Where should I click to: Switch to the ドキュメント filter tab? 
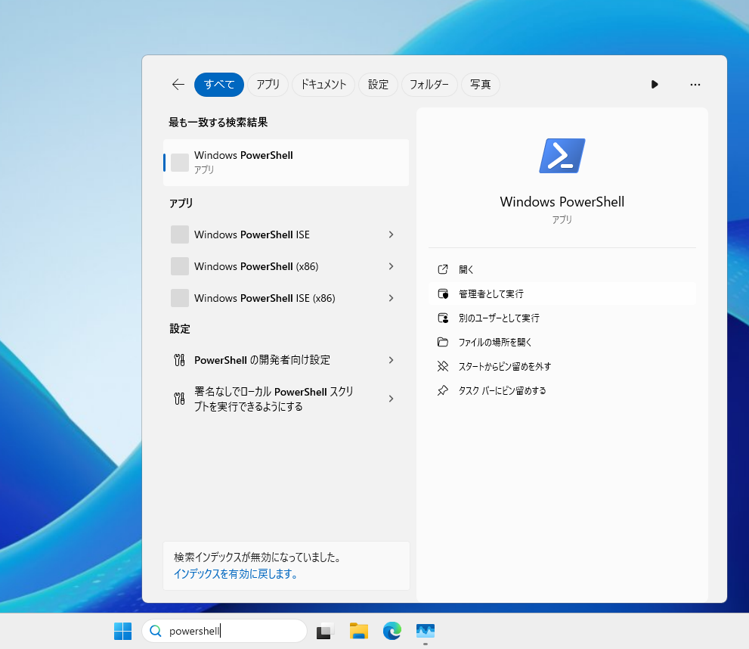coord(323,85)
